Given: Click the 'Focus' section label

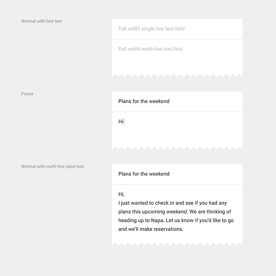Looking at the screenshot, I should pos(27,94).
